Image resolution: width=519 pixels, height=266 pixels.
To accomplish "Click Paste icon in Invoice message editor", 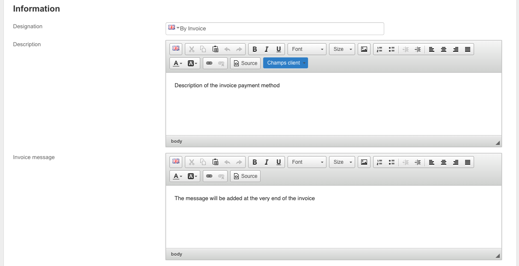I will 216,162.
